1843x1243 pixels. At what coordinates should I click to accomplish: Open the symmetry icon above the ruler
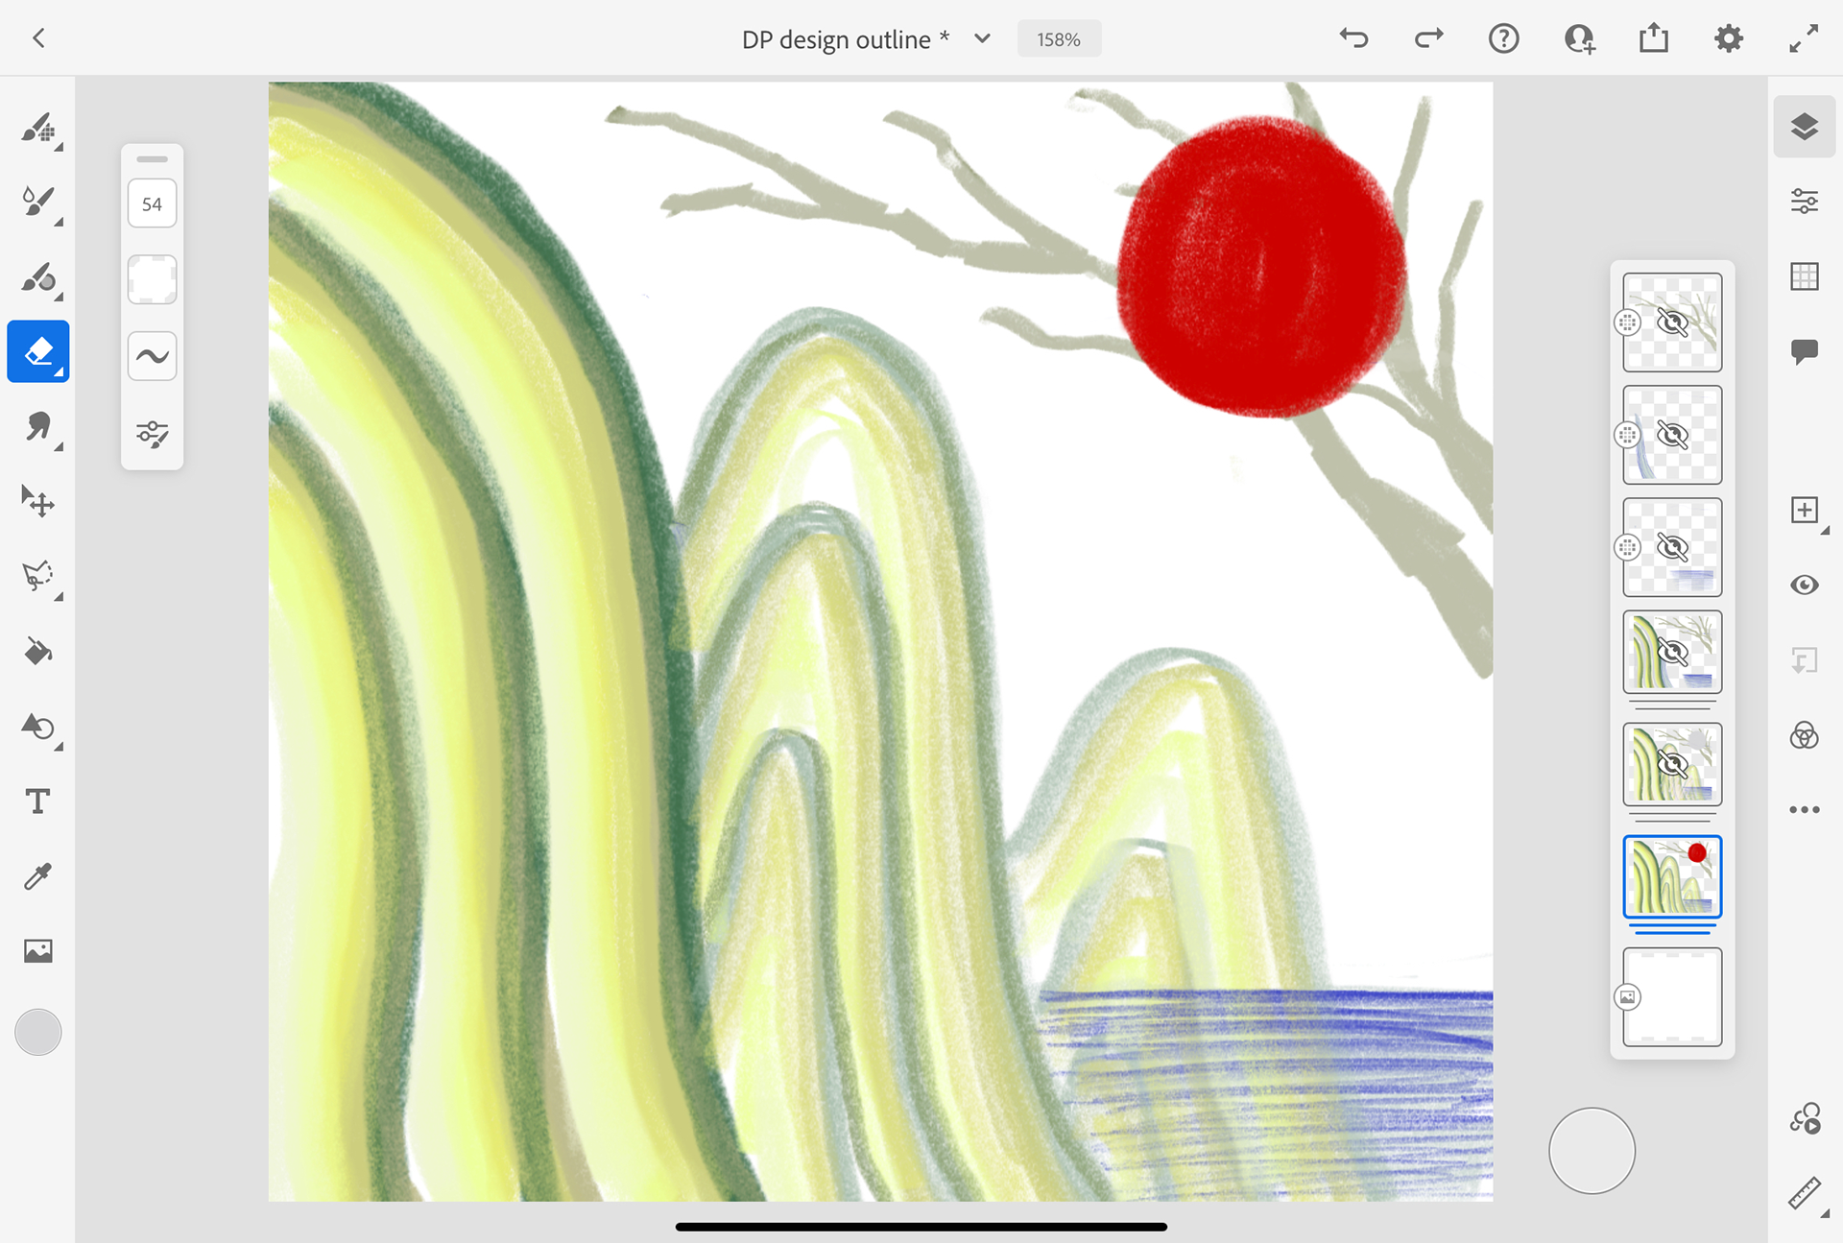click(1805, 1118)
